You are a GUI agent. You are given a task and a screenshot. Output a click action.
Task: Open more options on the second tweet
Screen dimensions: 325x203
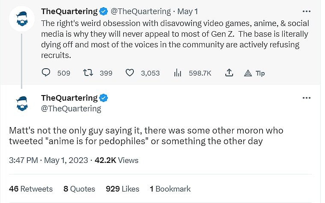[306, 98]
